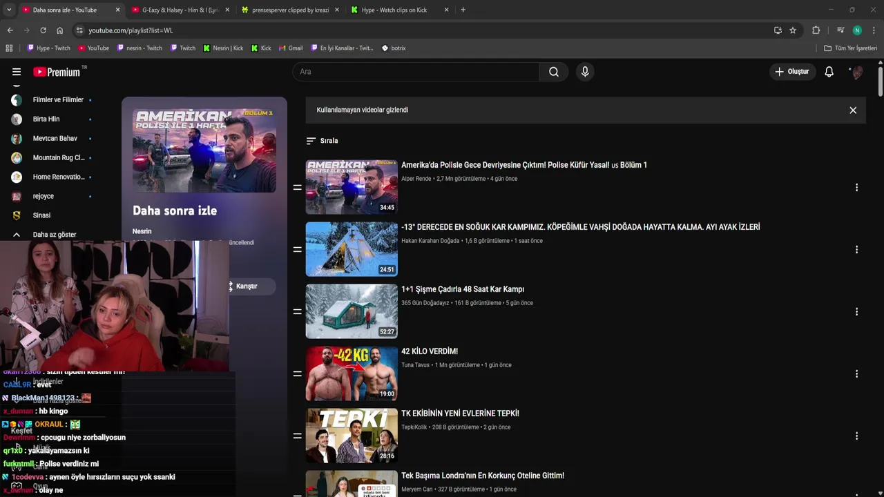Screen dimensions: 884x497
Task: Open the Sırala sort menu
Action: [323, 141]
